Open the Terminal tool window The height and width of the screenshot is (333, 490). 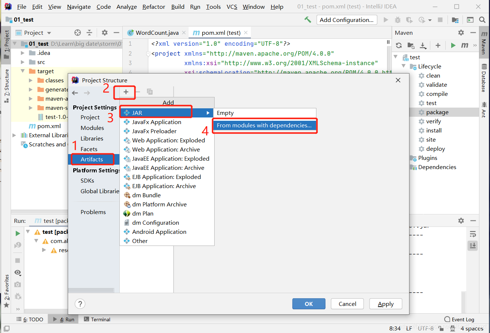pyautogui.click(x=97, y=319)
